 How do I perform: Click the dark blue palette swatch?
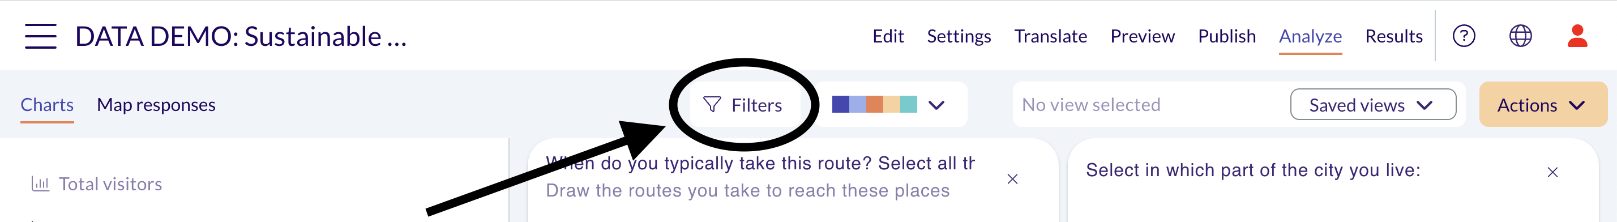pos(841,104)
